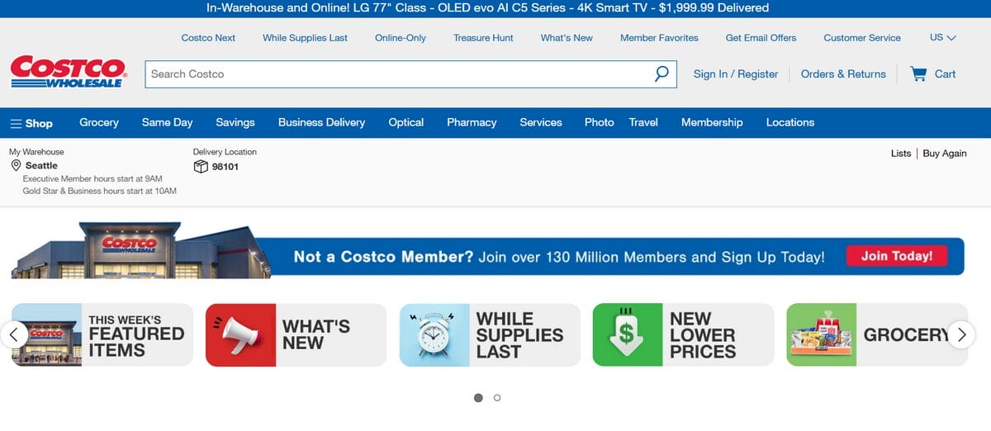Image resolution: width=991 pixels, height=431 pixels.
Task: Select the second carousel page dot
Action: 497,397
